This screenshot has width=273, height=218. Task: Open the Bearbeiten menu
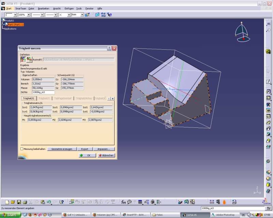[44, 9]
